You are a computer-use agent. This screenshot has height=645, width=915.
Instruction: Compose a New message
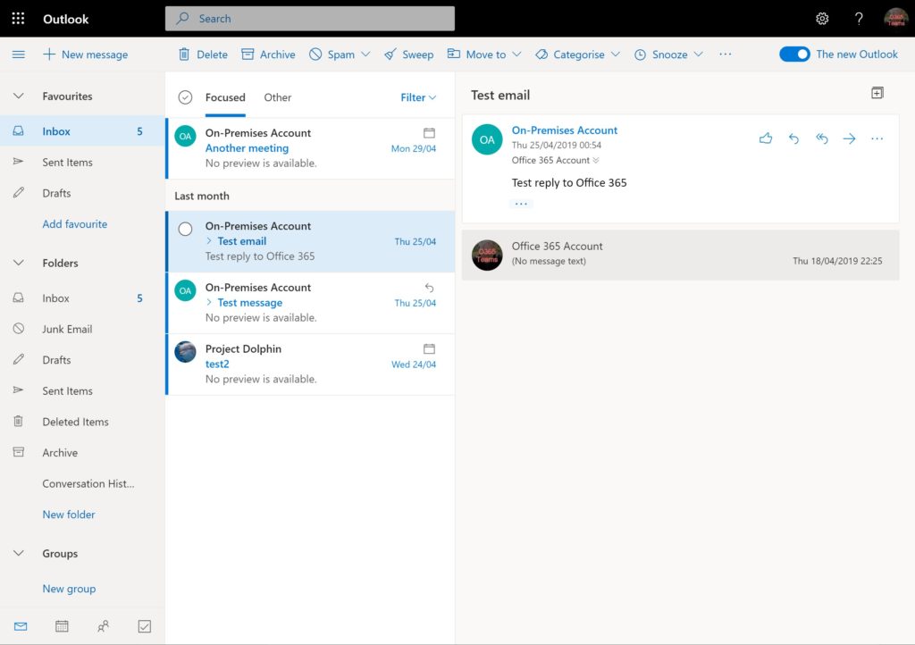86,54
